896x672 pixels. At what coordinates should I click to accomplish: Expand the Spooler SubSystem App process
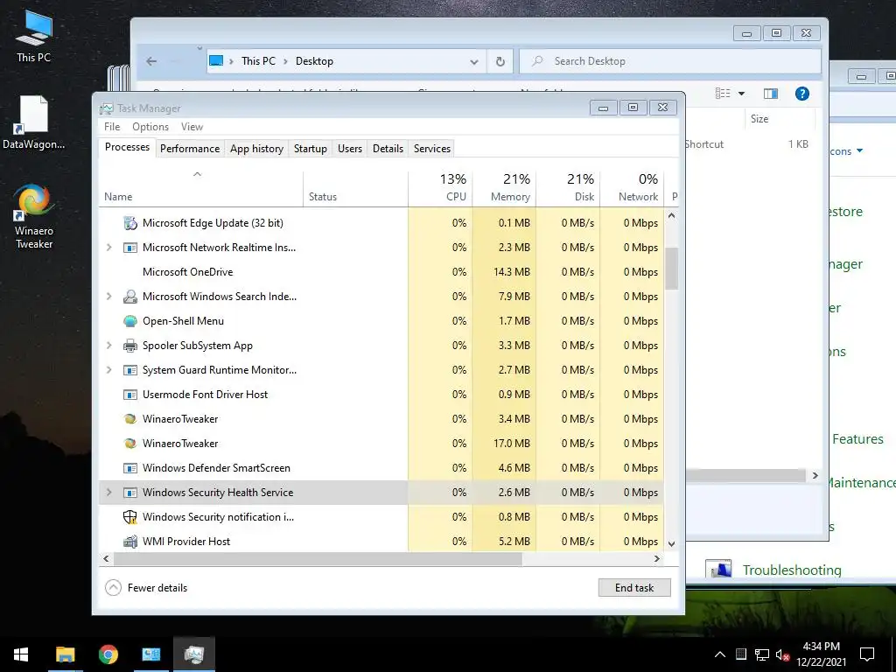coord(109,346)
